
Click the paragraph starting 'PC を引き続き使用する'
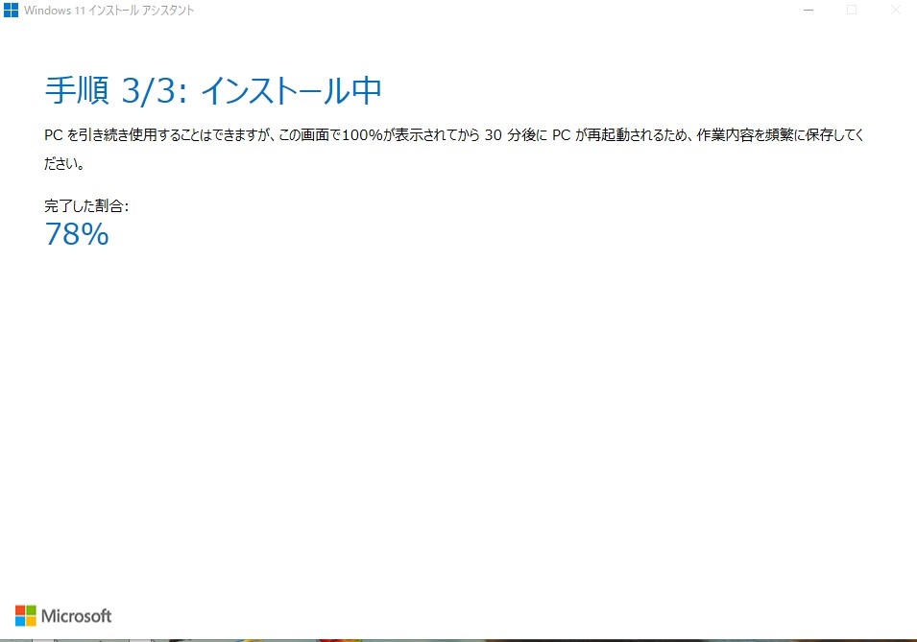454,149
